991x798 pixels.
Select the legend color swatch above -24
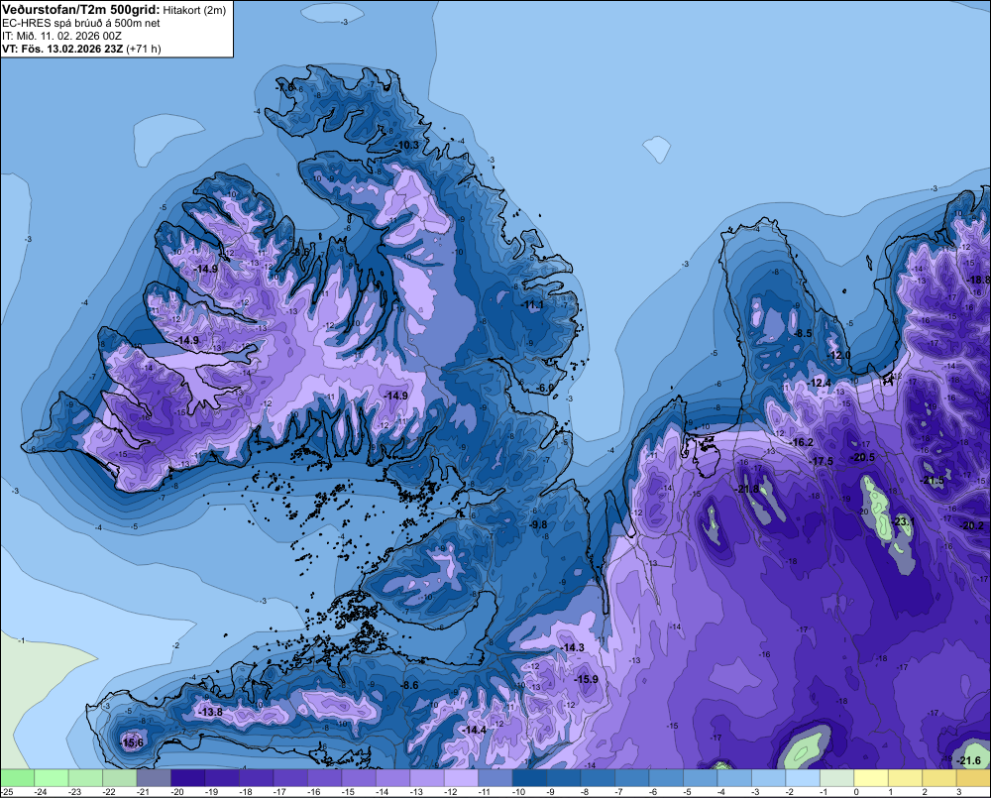(52, 778)
